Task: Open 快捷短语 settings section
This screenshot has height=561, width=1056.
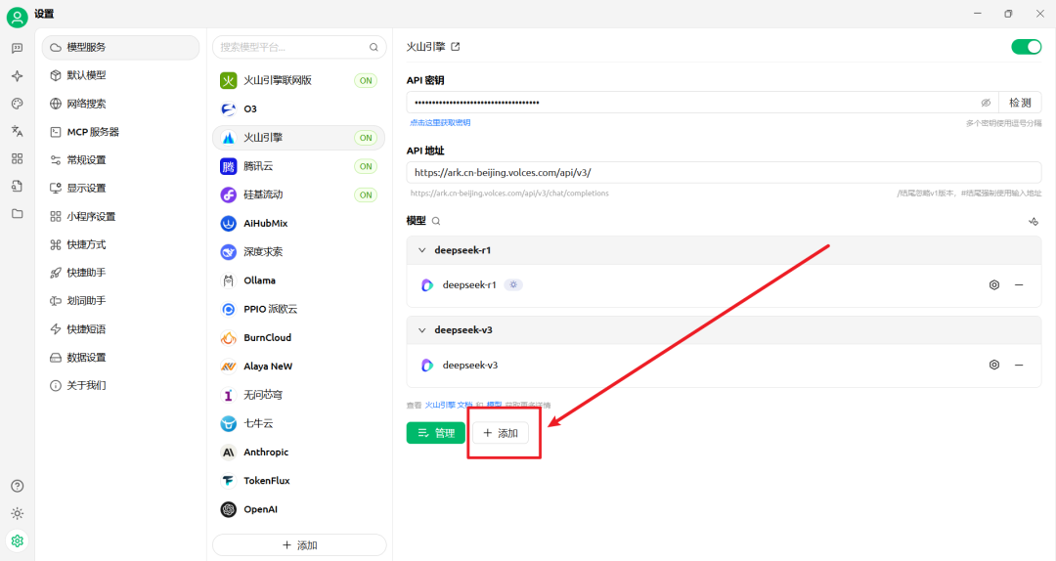Action: pos(120,328)
